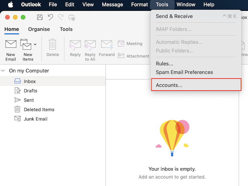248x186 pixels.
Task: Open the Window menu
Action: click(x=186, y=5)
